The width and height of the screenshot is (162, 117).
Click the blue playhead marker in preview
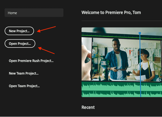pos(140,33)
